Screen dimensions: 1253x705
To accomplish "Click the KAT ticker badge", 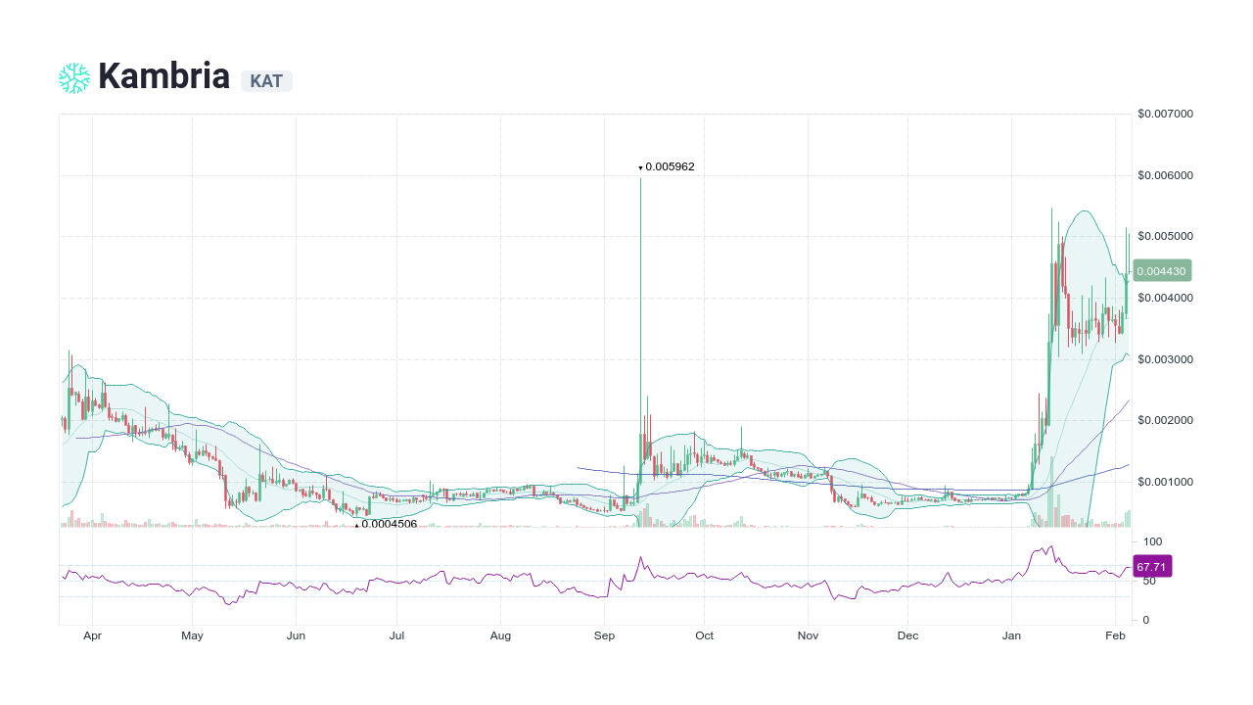I will point(266,81).
